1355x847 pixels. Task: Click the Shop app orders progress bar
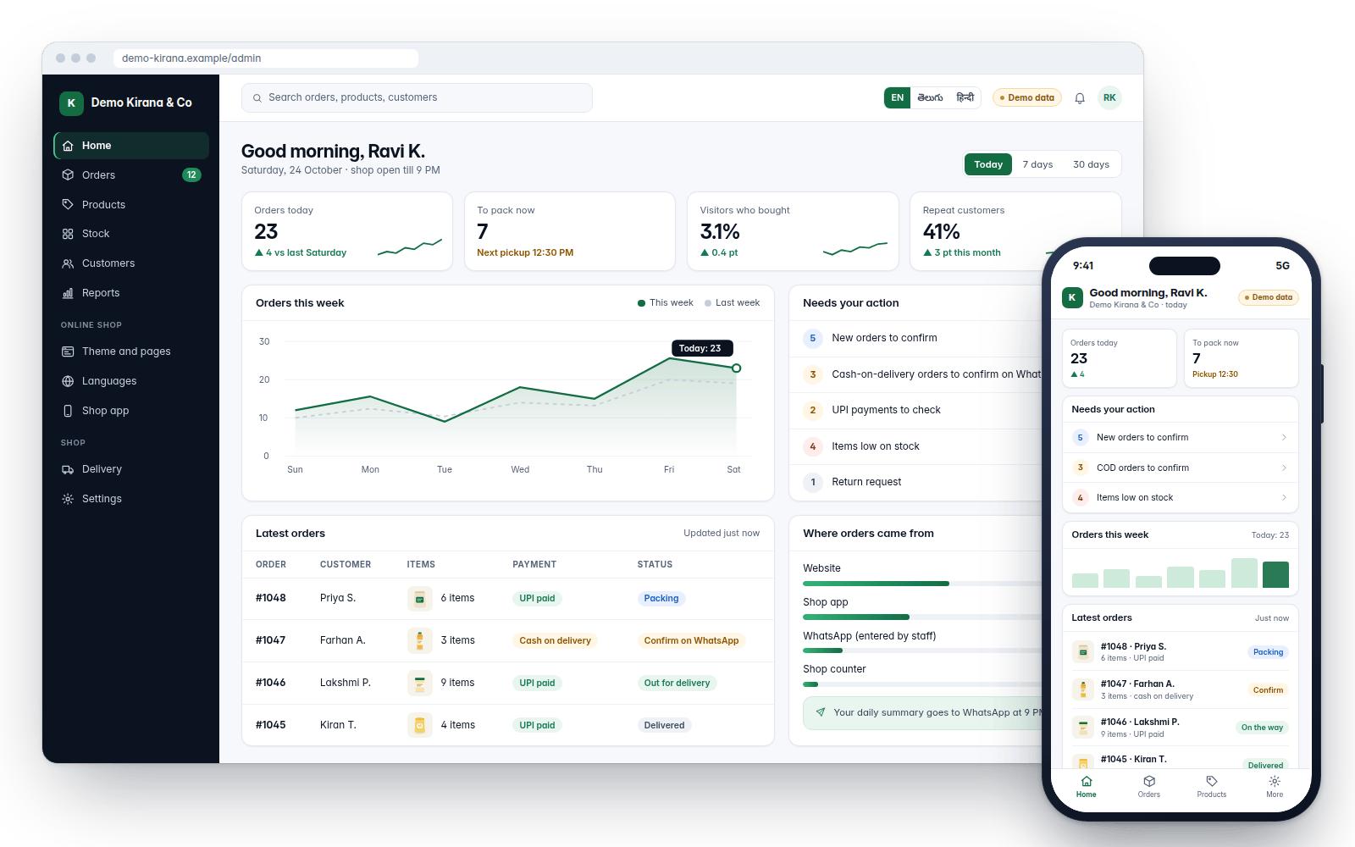[x=923, y=617]
